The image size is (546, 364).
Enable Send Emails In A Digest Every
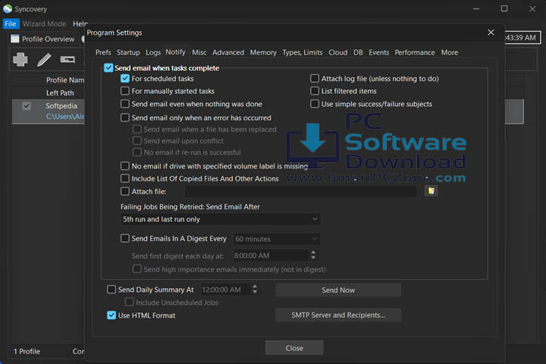pyautogui.click(x=124, y=238)
